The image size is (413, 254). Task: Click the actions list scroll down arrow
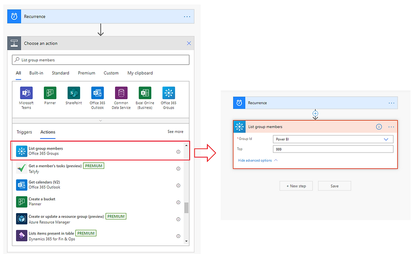click(186, 241)
